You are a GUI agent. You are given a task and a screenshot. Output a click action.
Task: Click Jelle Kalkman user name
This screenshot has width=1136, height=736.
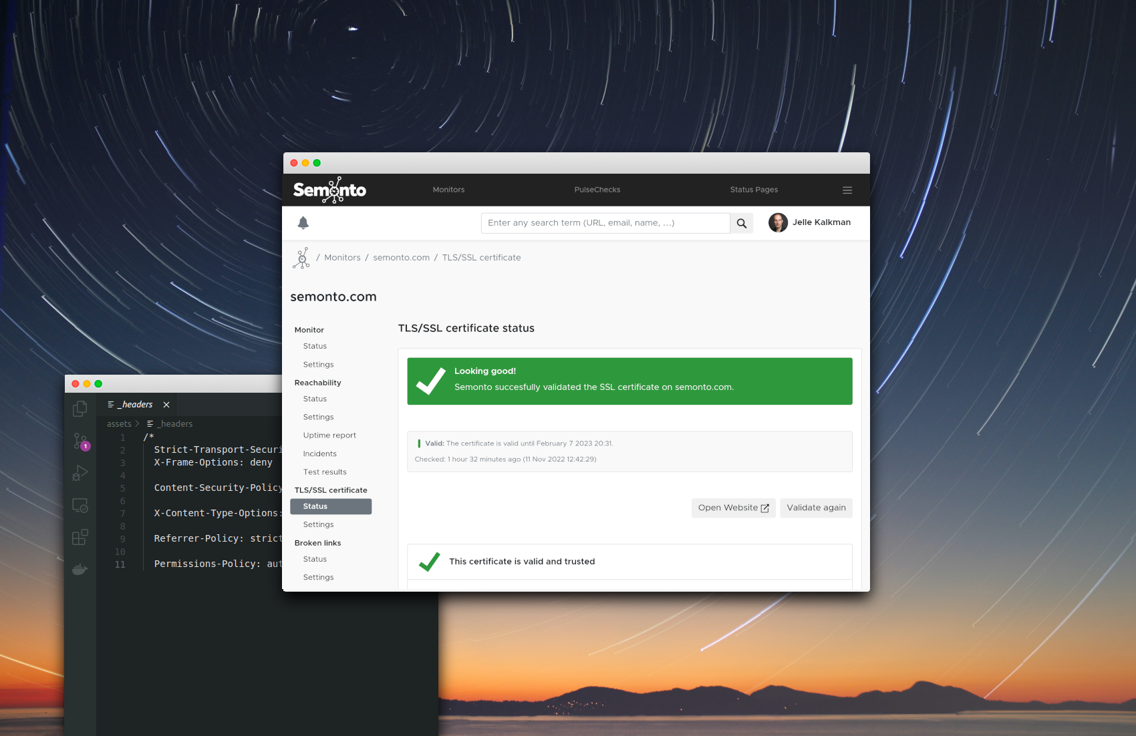[821, 222]
